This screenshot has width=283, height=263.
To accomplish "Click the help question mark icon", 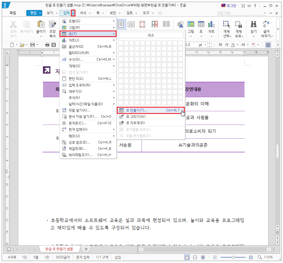I will tap(255, 6).
